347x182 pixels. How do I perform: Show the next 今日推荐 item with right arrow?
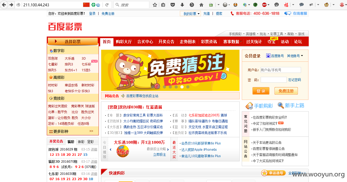[168, 150]
